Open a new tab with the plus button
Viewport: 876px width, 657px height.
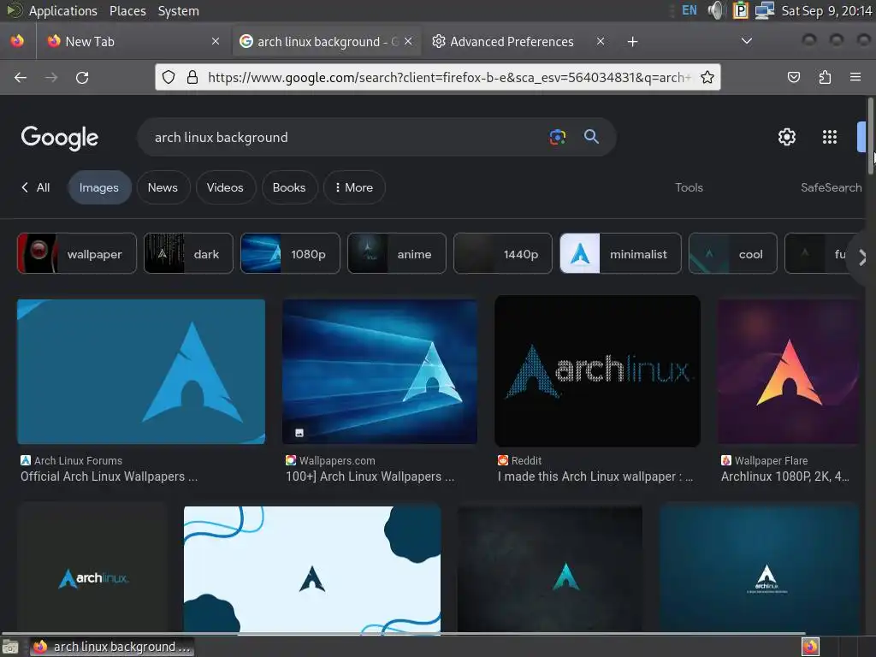pyautogui.click(x=632, y=42)
